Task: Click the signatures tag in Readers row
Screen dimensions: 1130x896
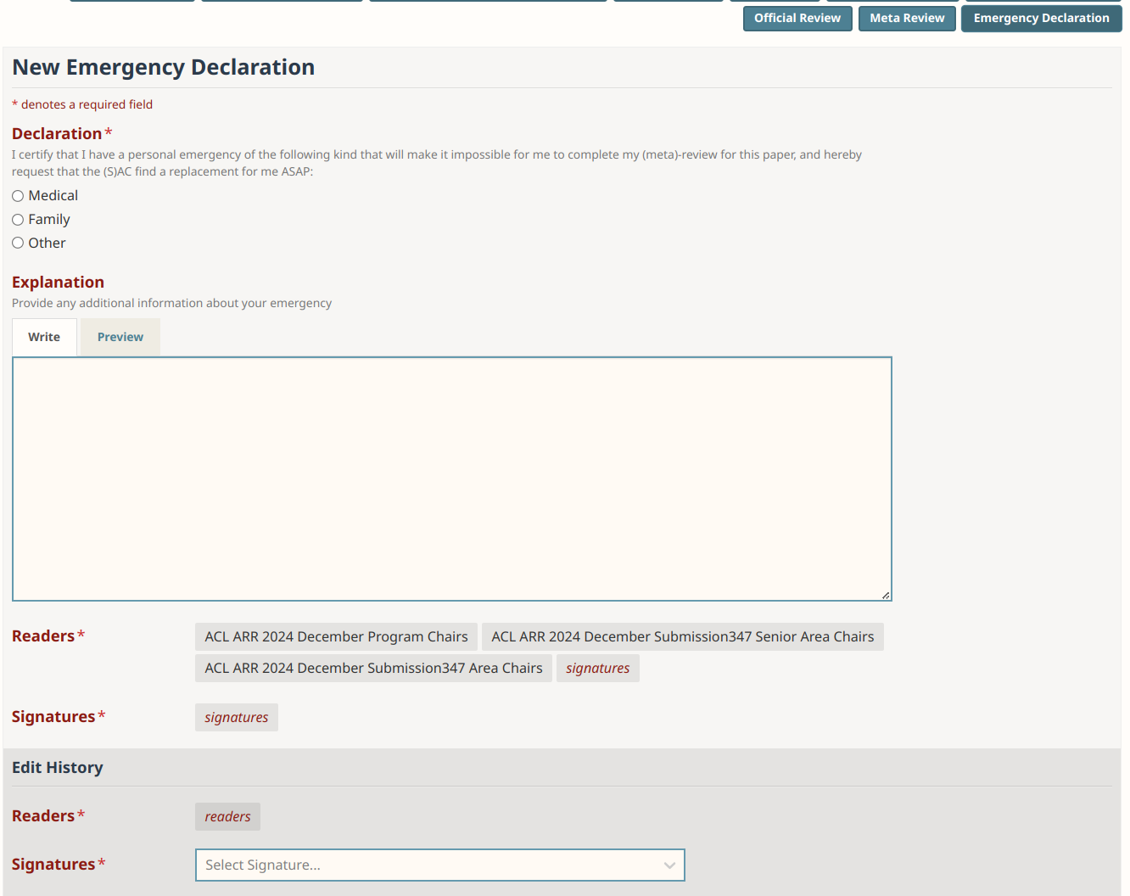Action: click(x=598, y=669)
